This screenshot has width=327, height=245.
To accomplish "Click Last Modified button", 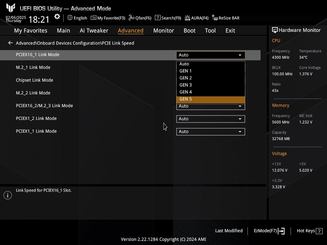I will (x=229, y=231).
